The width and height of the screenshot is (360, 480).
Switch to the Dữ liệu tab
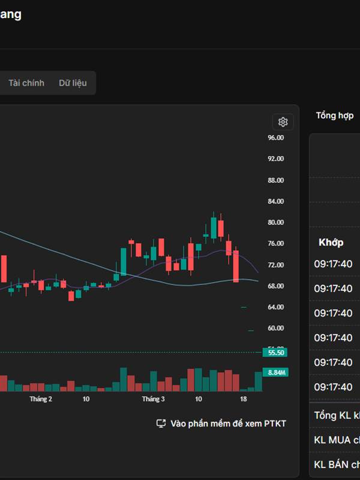tap(73, 83)
